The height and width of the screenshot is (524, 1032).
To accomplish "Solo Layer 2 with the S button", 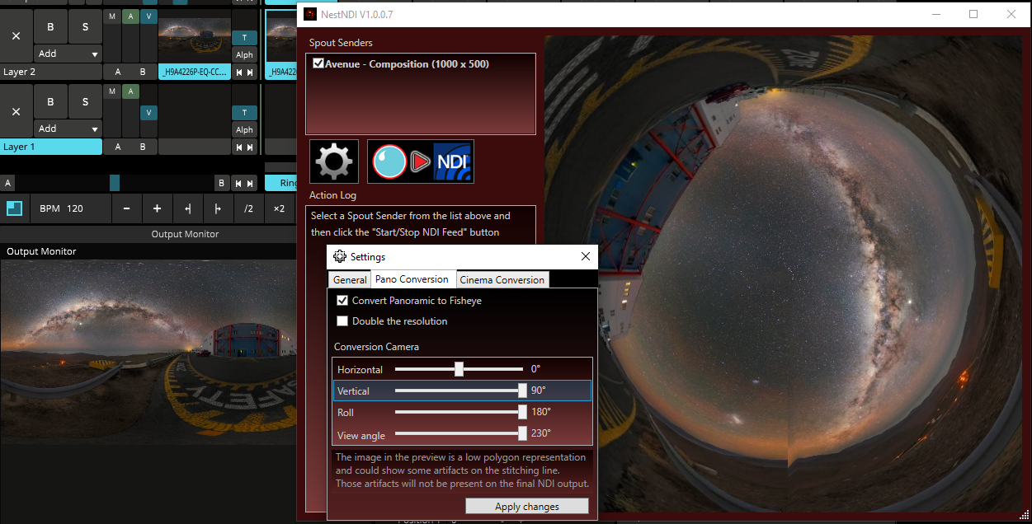I will (x=85, y=27).
